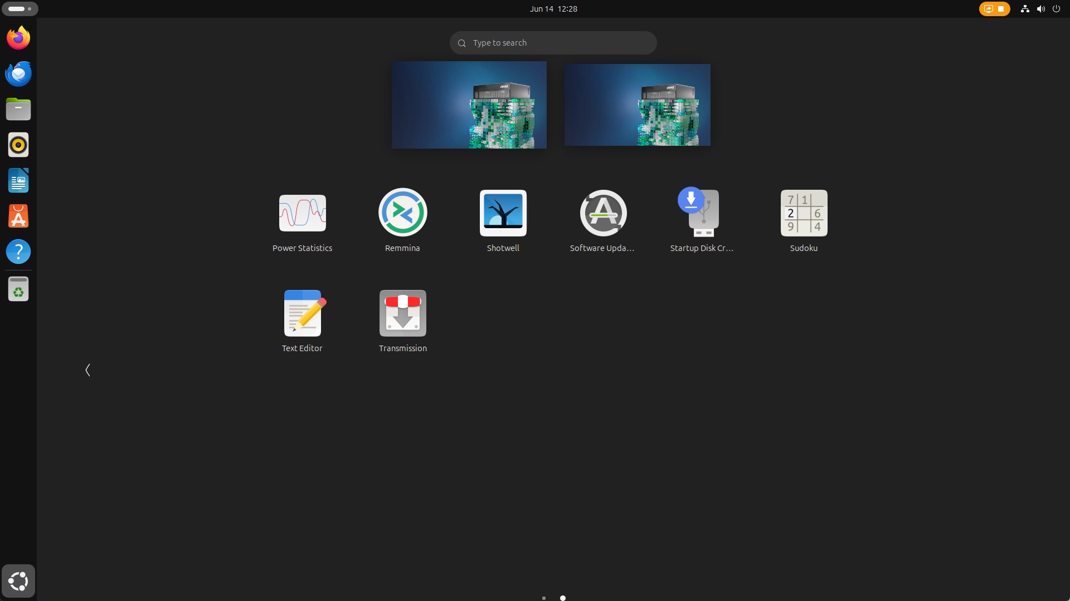The image size is (1070, 601).
Task: Switch to the first app page dot
Action: 544,598
